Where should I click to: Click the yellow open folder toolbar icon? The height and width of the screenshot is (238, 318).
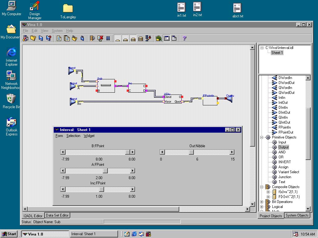(33, 38)
